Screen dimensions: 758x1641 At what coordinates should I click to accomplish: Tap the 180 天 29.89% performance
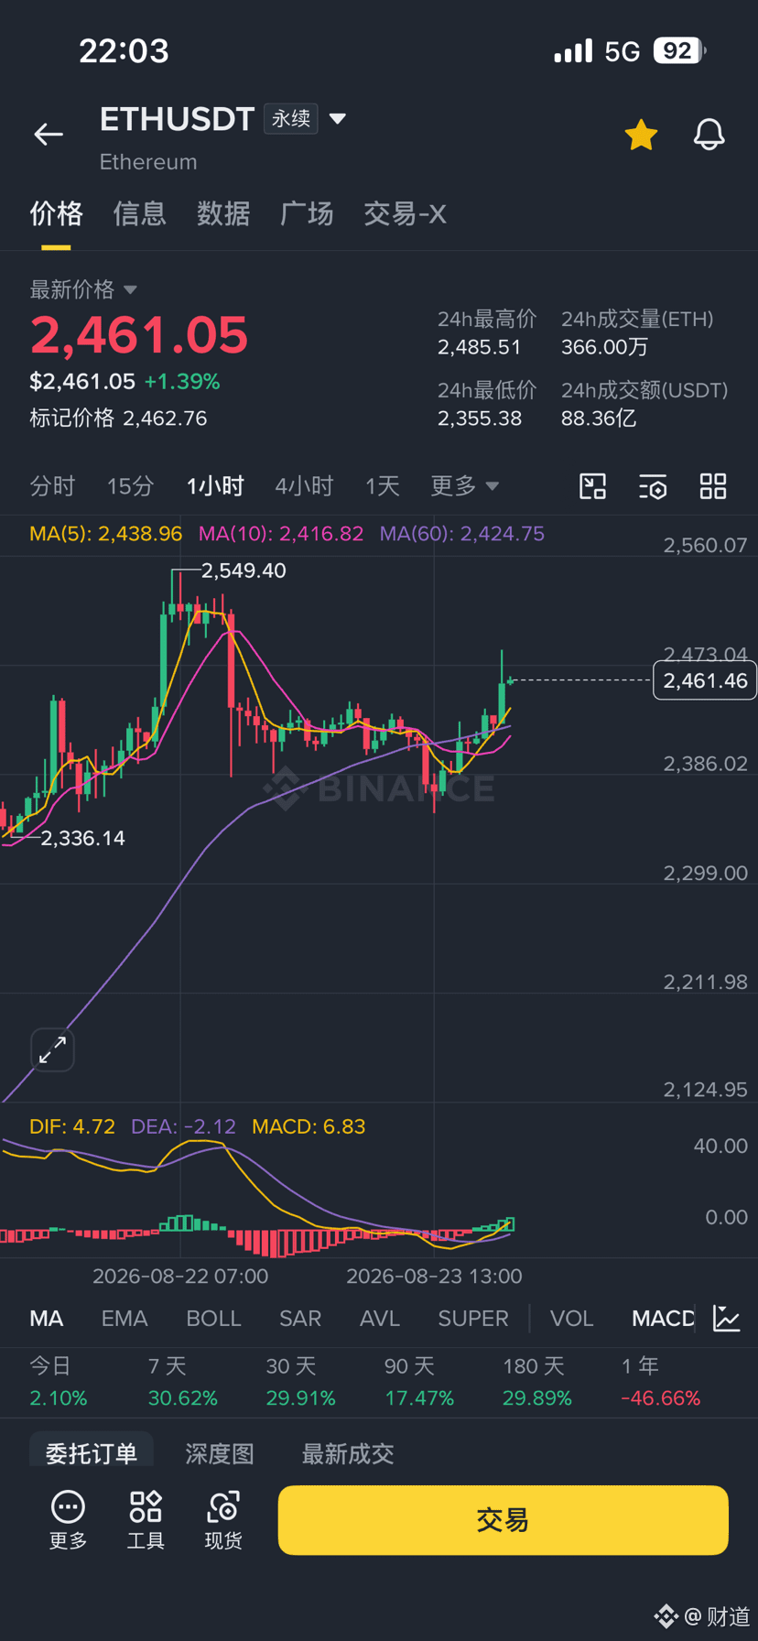click(537, 1383)
